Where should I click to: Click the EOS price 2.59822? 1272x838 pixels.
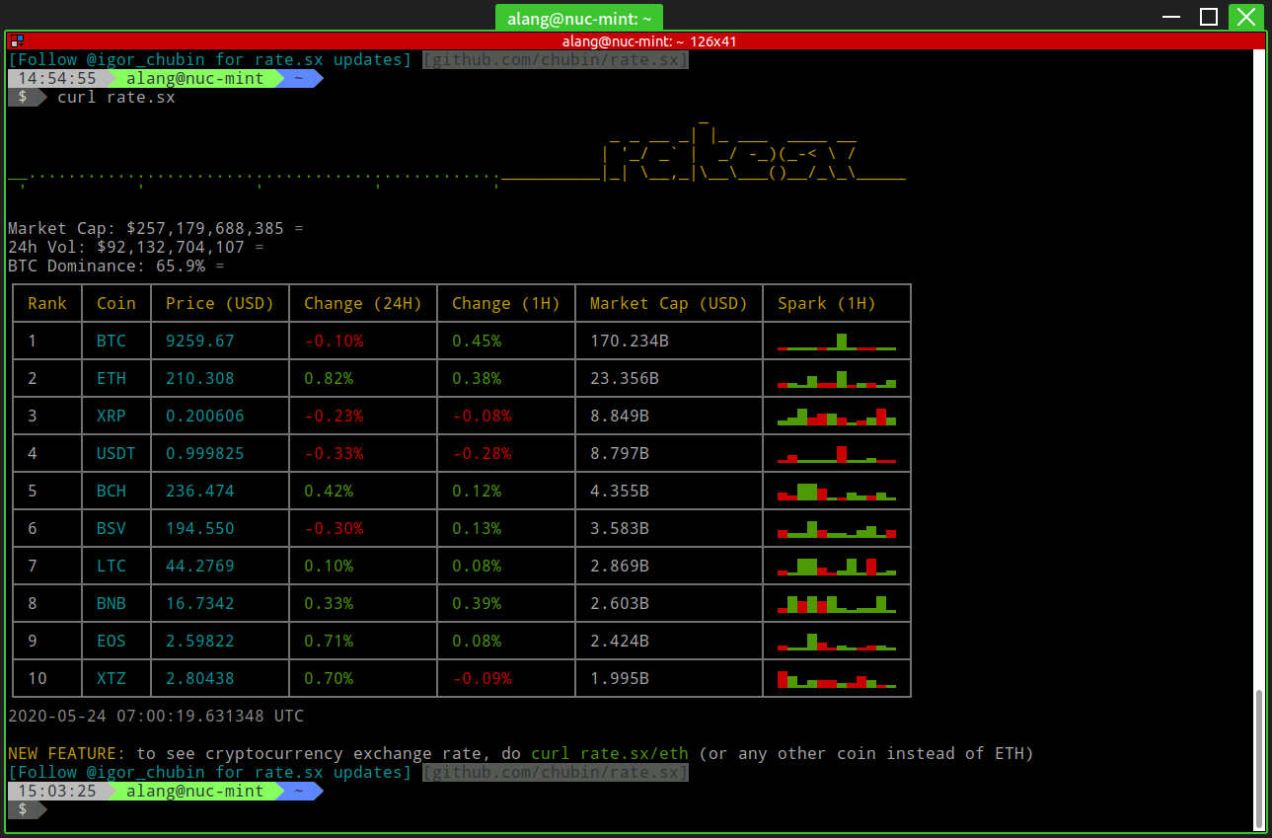point(200,641)
